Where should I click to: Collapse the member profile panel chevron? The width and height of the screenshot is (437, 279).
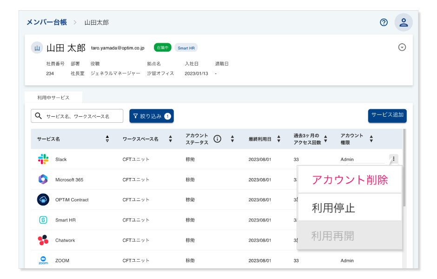point(402,47)
